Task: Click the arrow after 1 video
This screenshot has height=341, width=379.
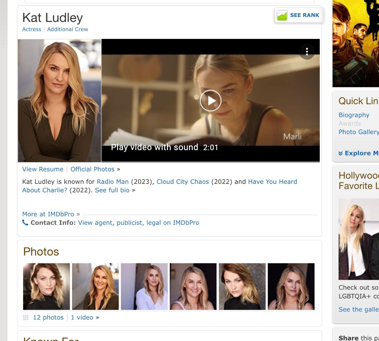Action: [x=98, y=317]
